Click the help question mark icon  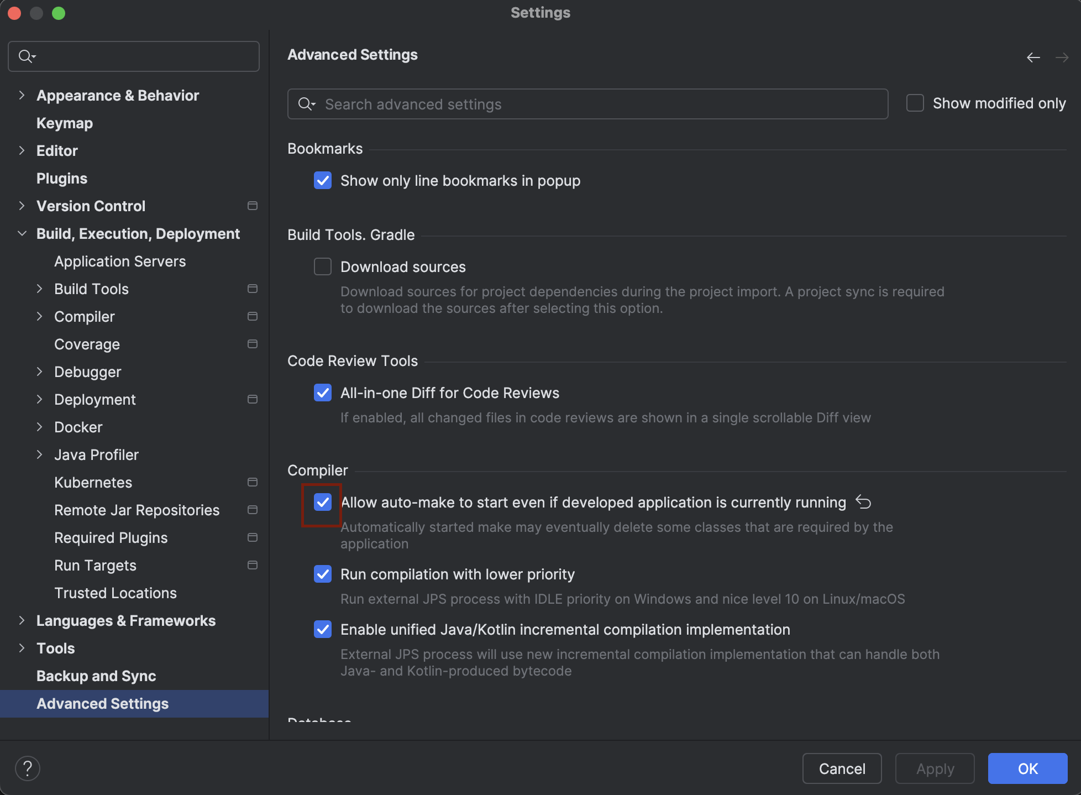tap(27, 768)
